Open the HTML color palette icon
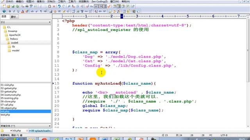 click(x=27, y=11)
